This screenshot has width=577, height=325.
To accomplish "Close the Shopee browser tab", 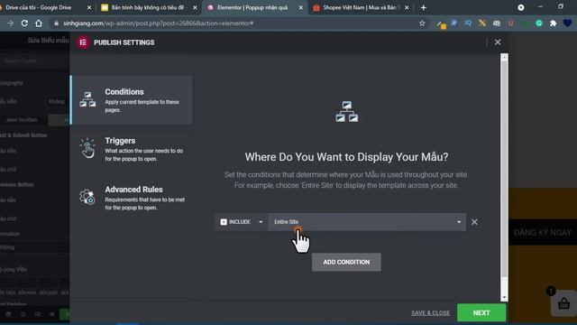I will [407, 8].
